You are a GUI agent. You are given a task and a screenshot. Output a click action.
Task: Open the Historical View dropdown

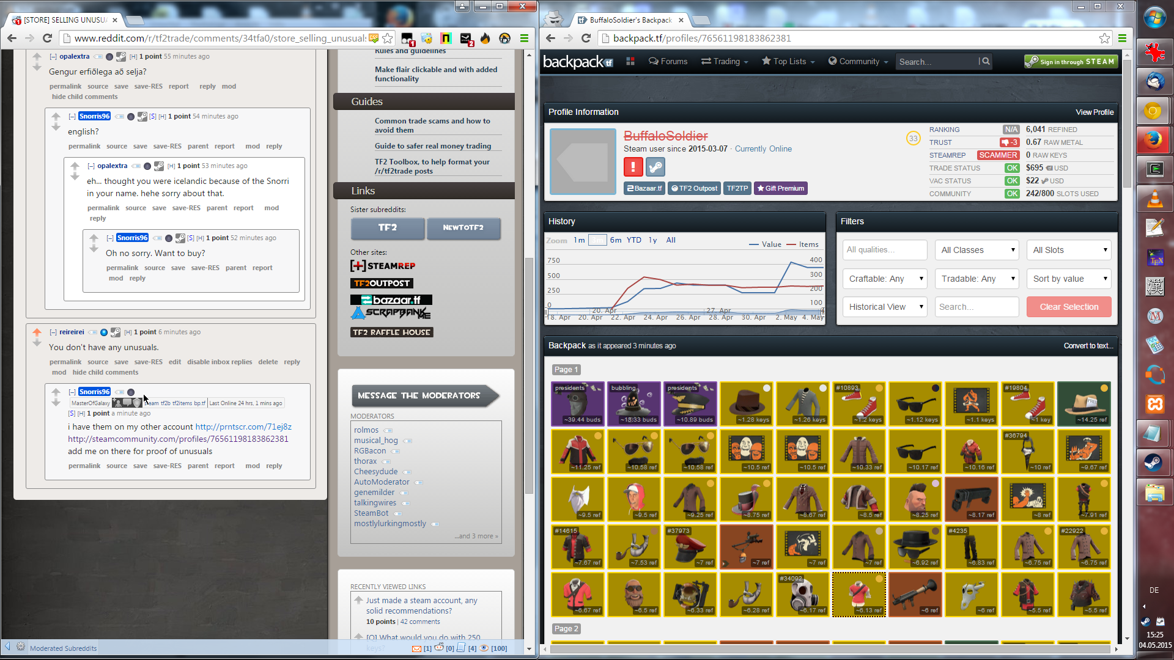(884, 307)
